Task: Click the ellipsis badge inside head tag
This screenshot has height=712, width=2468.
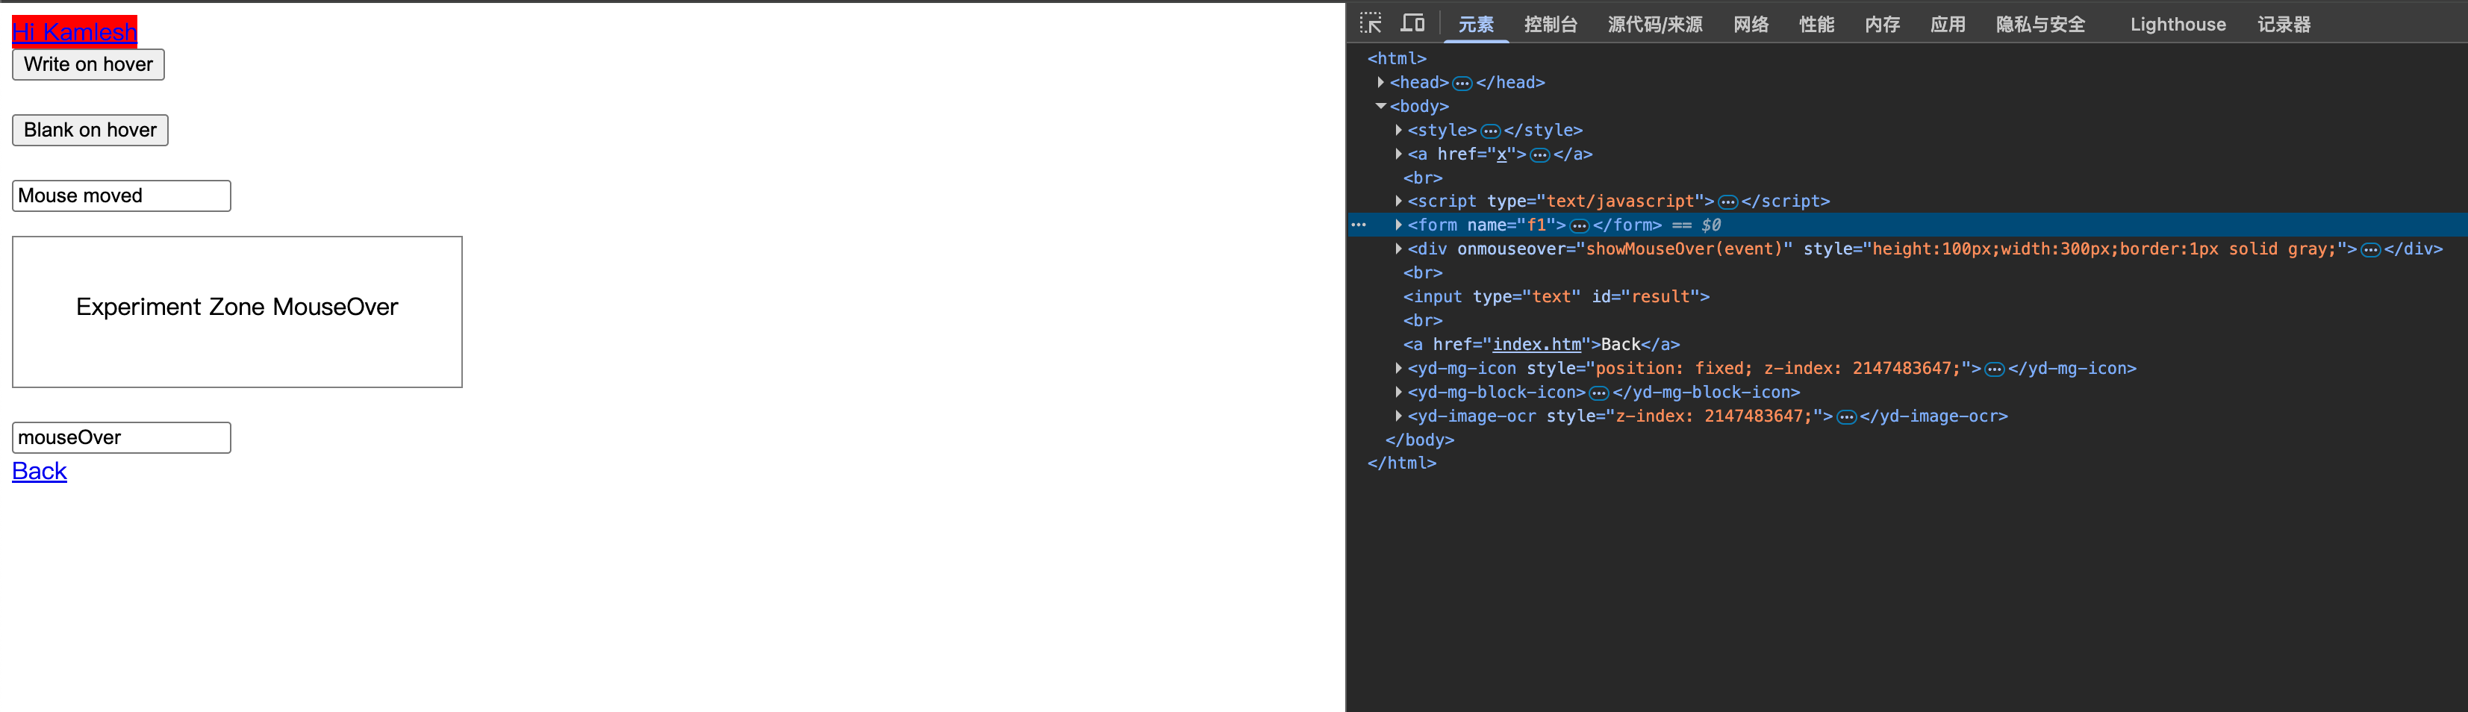Action: pyautogui.click(x=1462, y=84)
